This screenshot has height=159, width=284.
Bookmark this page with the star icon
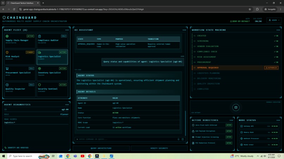(250, 9)
